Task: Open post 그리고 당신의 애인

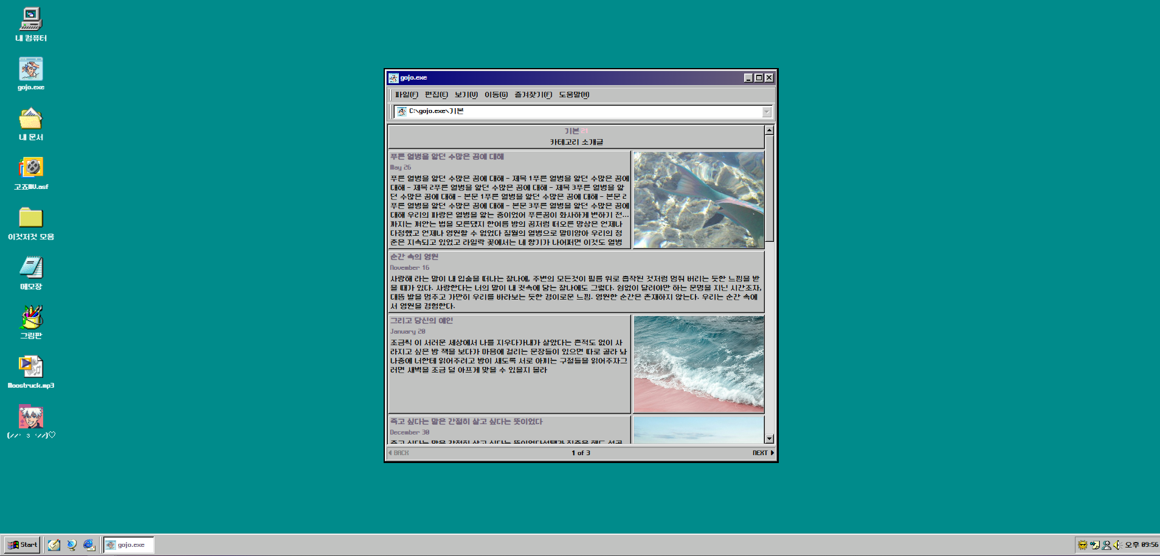Action: click(x=421, y=321)
